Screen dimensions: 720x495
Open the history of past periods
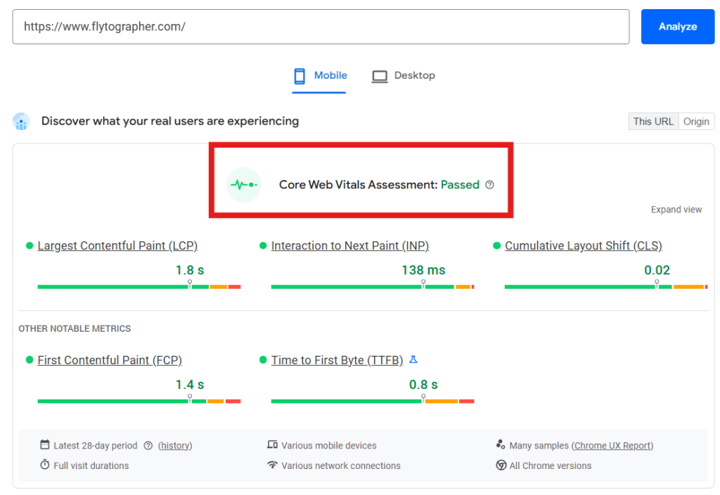pos(174,445)
